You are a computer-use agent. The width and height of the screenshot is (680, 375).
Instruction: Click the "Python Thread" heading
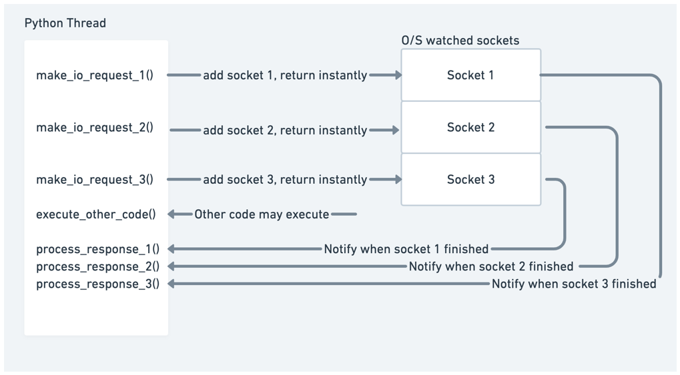[65, 23]
